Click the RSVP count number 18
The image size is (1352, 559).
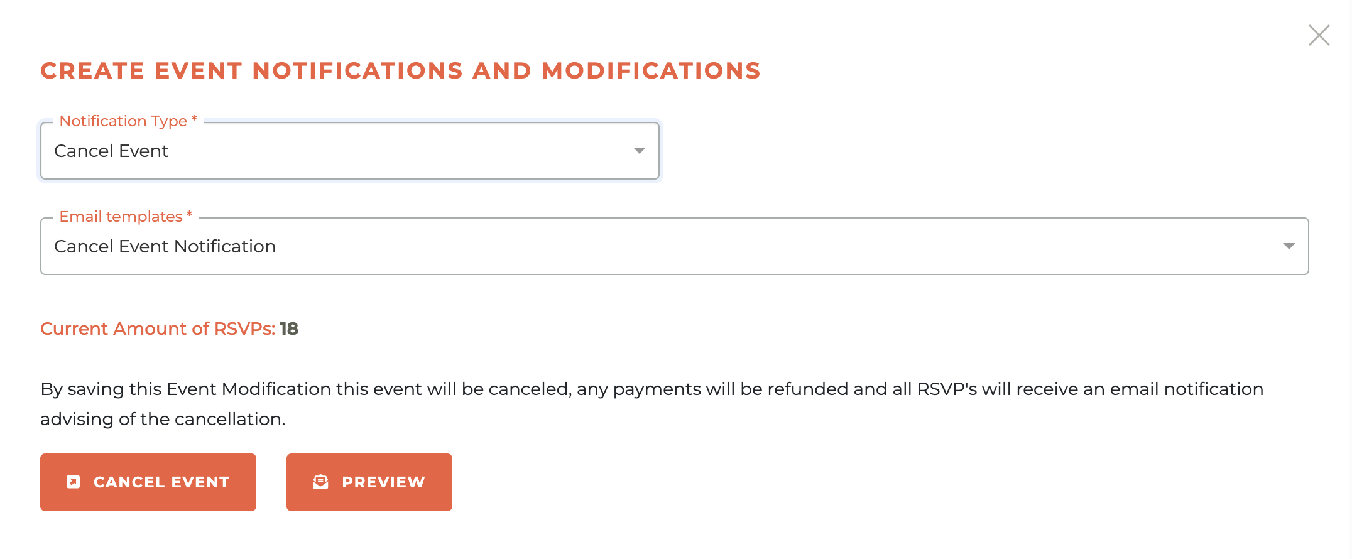(x=289, y=328)
